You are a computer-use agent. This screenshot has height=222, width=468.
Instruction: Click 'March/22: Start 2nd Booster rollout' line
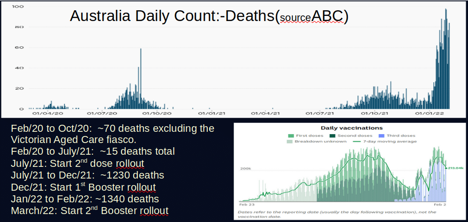[90, 210]
